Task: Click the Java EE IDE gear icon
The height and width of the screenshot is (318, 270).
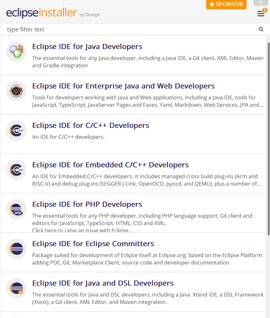Action: point(16,91)
